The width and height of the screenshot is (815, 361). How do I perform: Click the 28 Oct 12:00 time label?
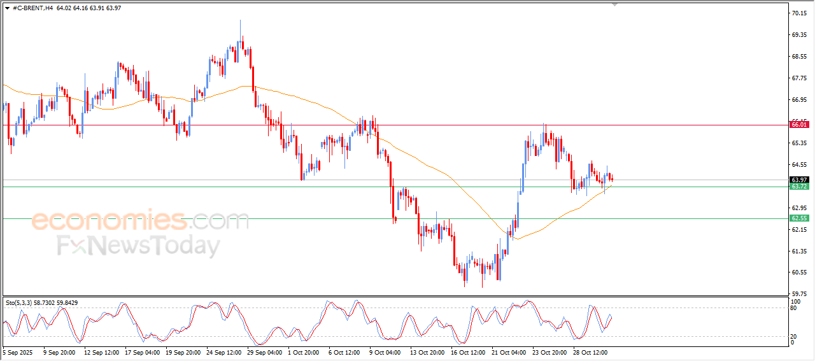[x=591, y=351]
